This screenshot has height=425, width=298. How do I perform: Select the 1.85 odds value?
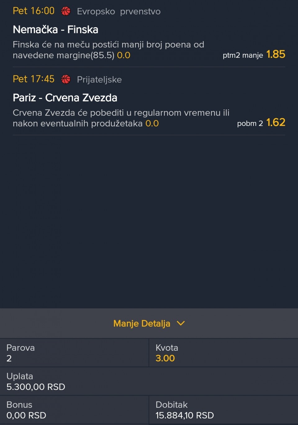tap(276, 54)
